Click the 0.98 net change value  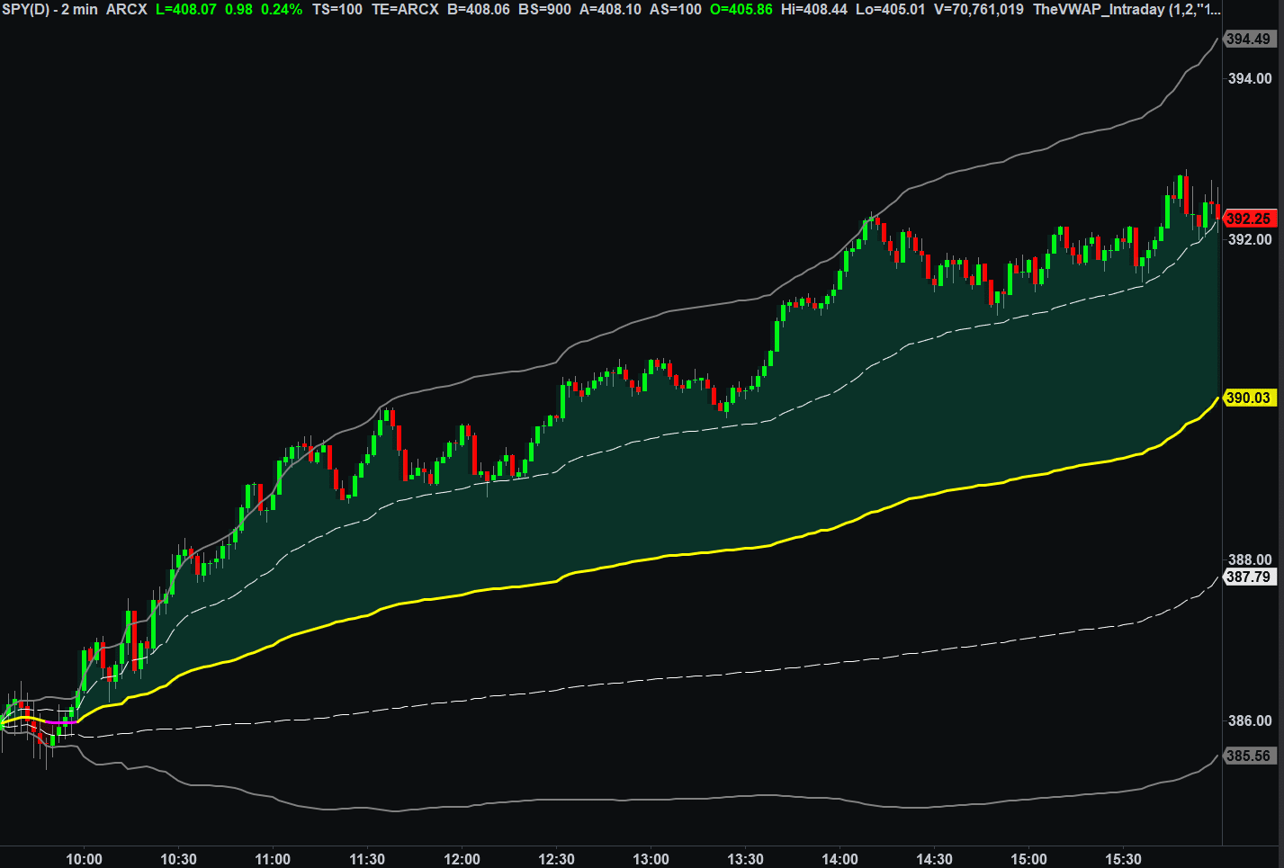(x=238, y=10)
